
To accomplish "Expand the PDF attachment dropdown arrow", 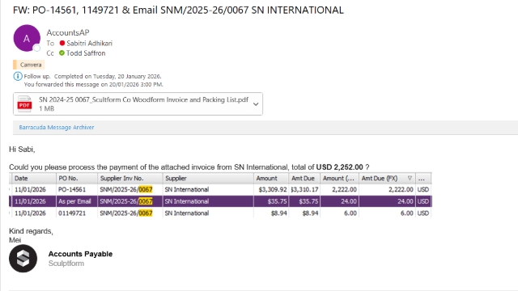I will point(256,104).
